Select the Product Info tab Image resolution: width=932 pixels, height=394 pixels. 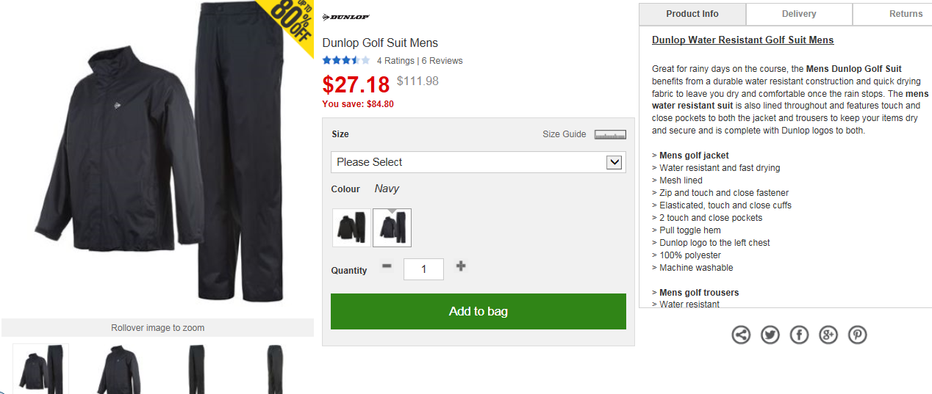pyautogui.click(x=692, y=14)
